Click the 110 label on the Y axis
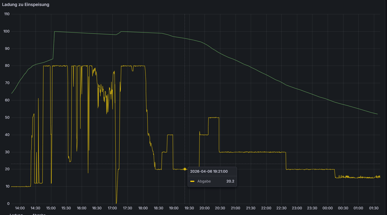Viewport: 387px width, 215px height. coord(7,14)
